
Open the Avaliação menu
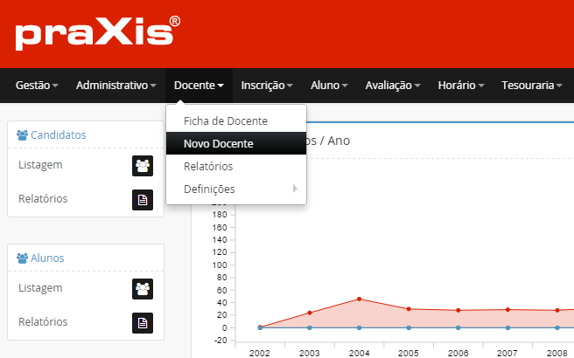pyautogui.click(x=393, y=86)
